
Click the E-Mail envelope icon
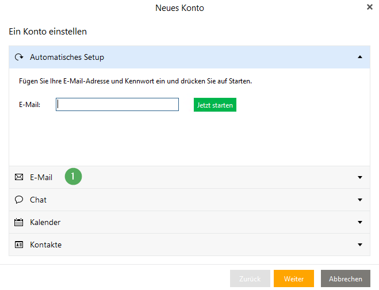(x=19, y=177)
